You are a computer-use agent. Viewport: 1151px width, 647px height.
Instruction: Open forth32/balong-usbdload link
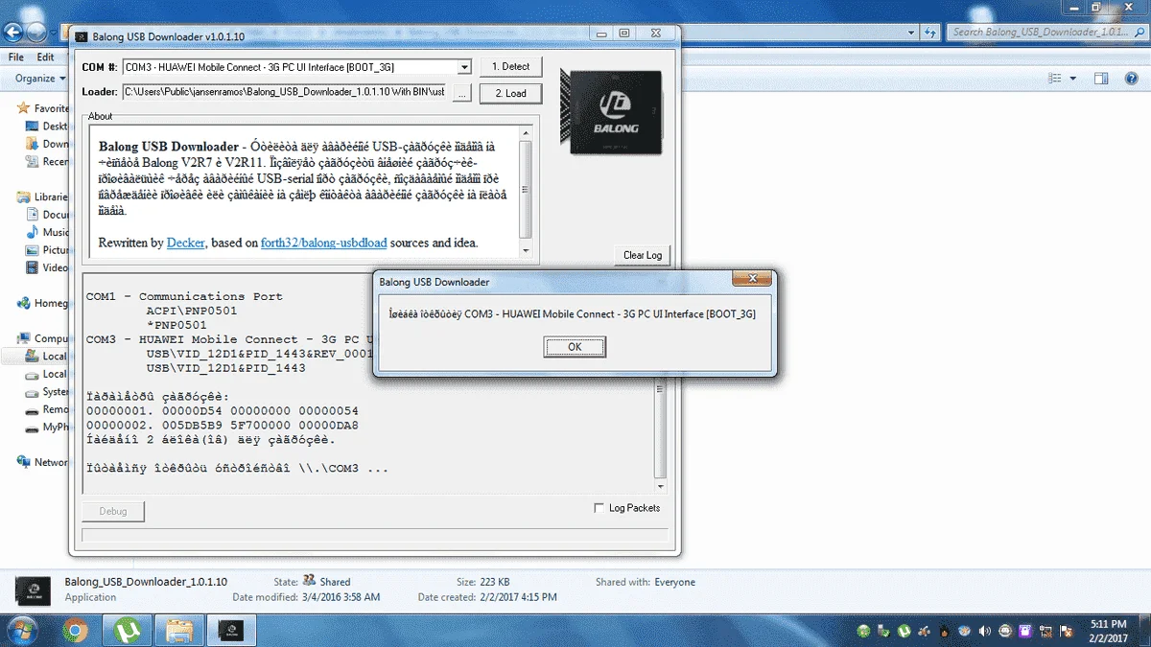click(x=324, y=243)
